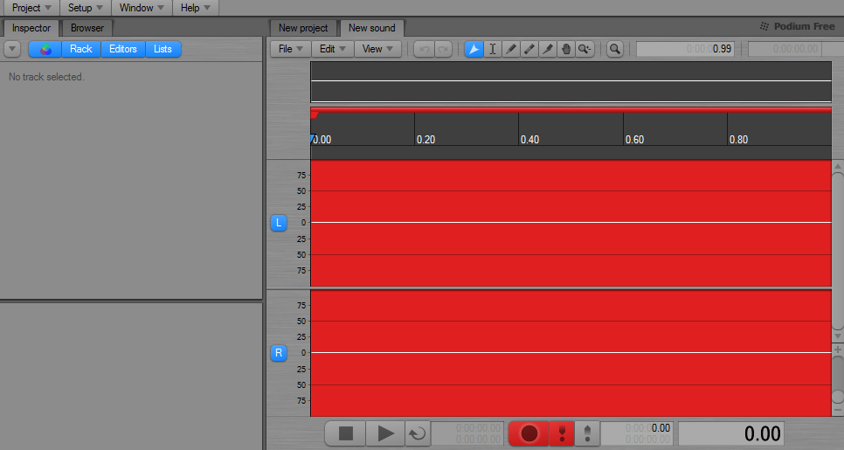The width and height of the screenshot is (844, 450).
Task: Click the 0.80 mark on the ruler
Action: point(738,140)
